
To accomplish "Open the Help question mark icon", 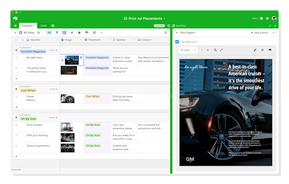I will 261,18.
